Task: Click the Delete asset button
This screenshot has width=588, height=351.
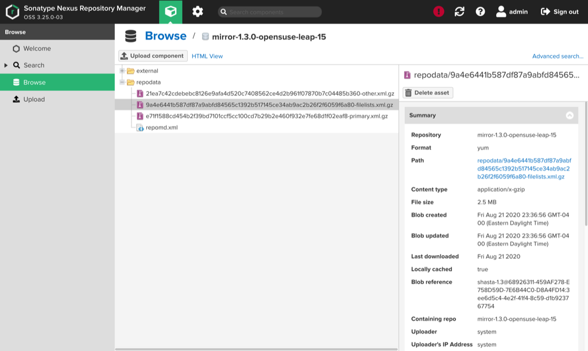Action: (x=427, y=92)
